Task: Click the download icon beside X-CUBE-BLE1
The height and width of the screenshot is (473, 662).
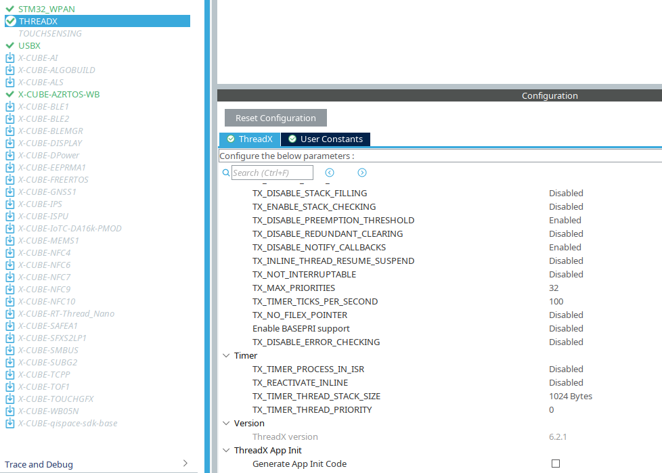Action: click(x=10, y=107)
